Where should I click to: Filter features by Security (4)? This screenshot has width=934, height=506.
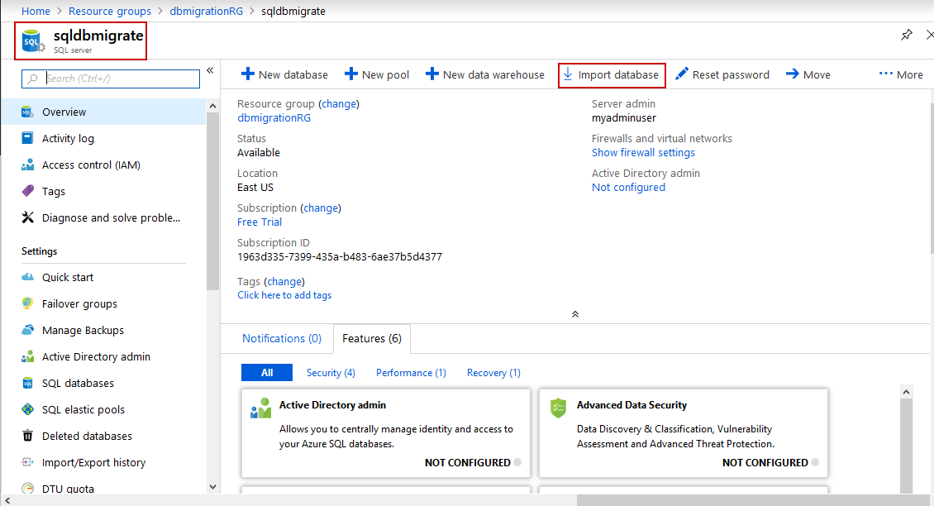pyautogui.click(x=331, y=373)
